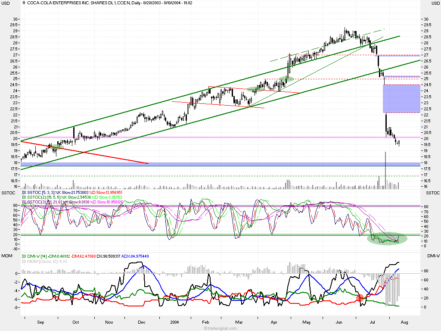This screenshot has width=441, height=331.
Task: Click the May label on time axis
Action: coord(306,322)
